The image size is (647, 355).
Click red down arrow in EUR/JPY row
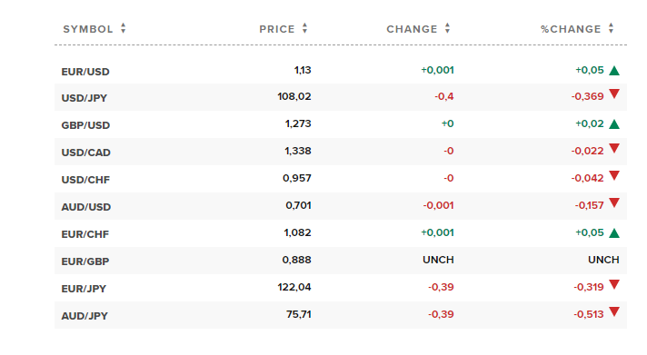[614, 284]
